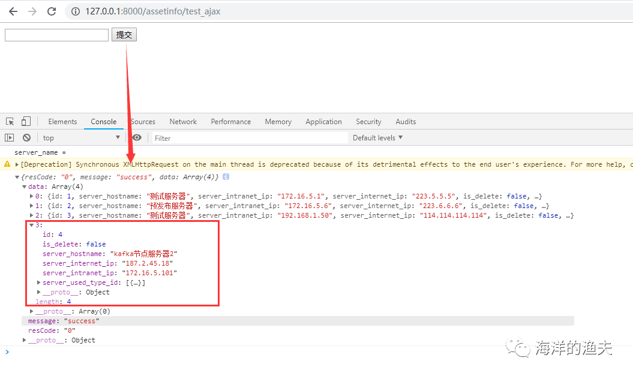The image size is (633, 376).
Task: Select server_hostname "kafka节点服务器2" value
Action: pos(144,254)
